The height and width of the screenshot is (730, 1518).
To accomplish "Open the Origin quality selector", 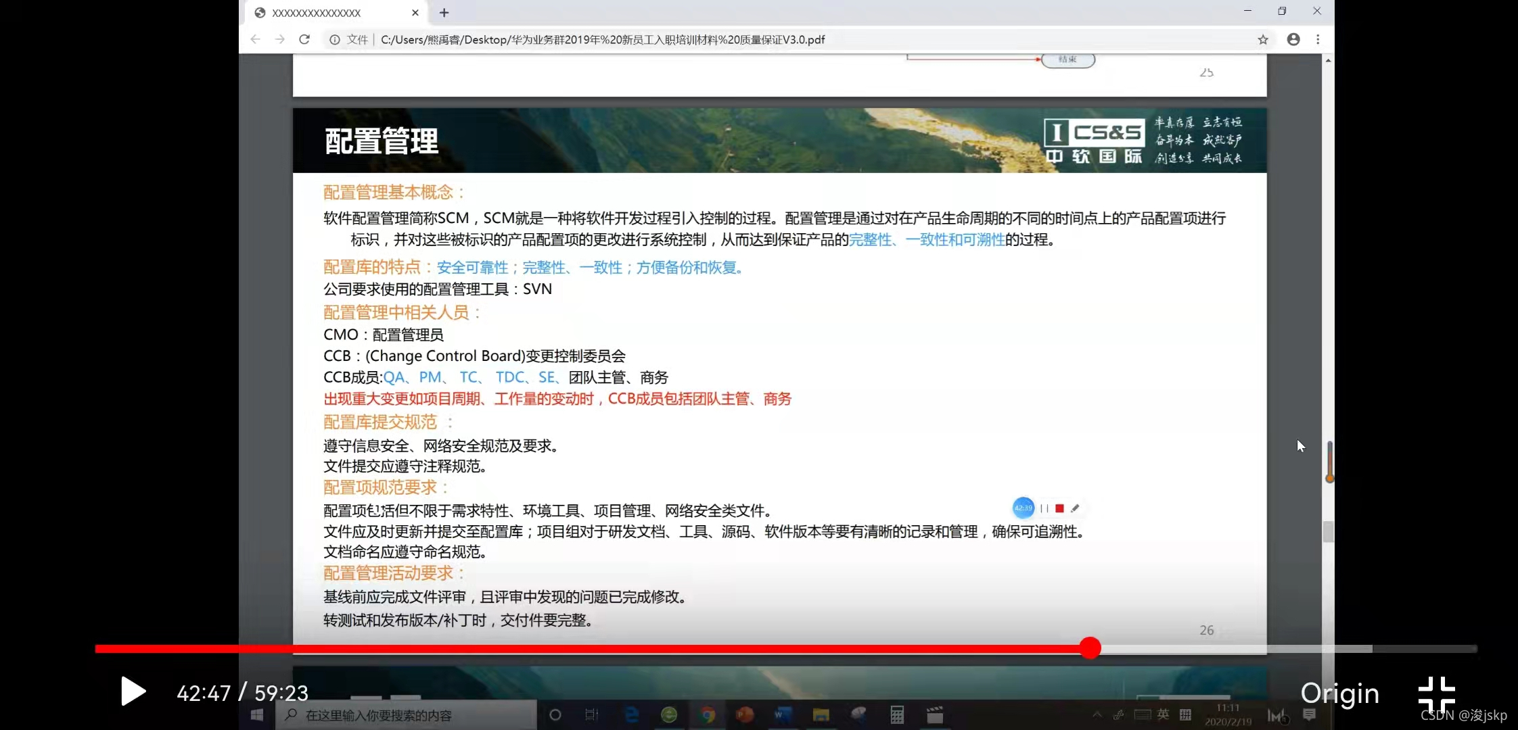I will [1339, 693].
